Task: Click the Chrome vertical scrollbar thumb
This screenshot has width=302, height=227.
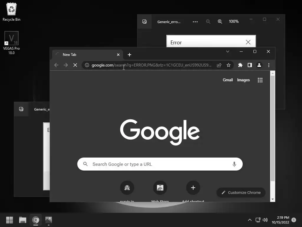Action: coord(273,128)
